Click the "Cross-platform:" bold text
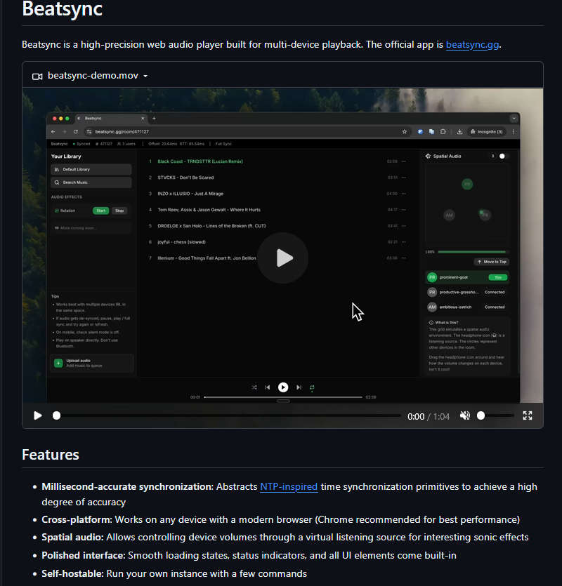The image size is (562, 586). point(77,519)
